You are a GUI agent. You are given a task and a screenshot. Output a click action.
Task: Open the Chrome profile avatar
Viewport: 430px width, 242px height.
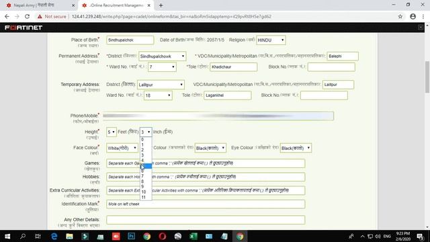413,16
